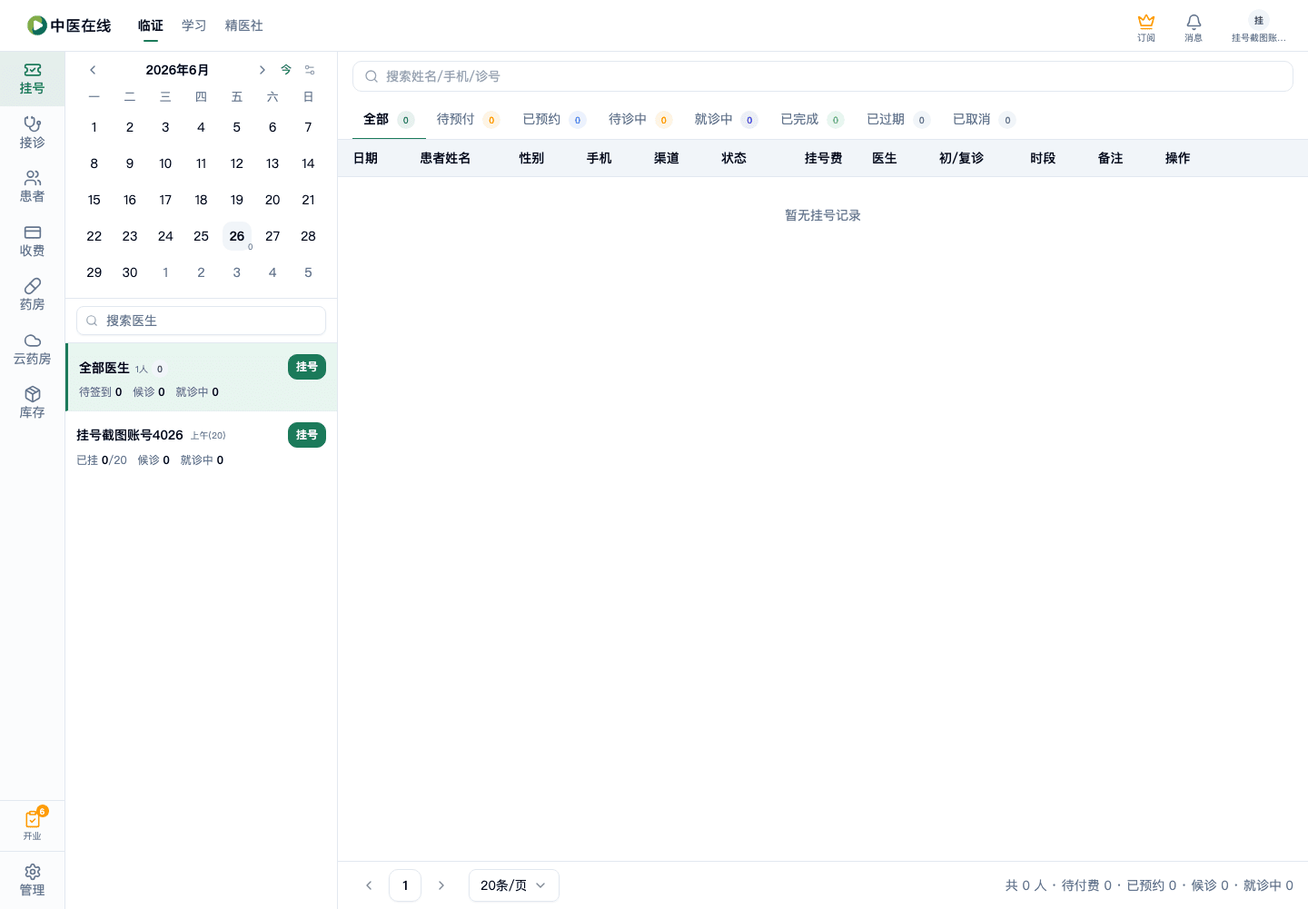Image resolution: width=1308 pixels, height=909 pixels.
Task: Click page number 1 button
Action: tap(405, 885)
